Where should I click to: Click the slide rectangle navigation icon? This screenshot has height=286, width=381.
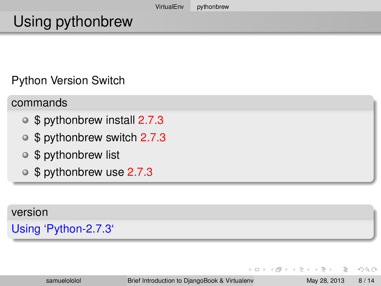coord(257,270)
